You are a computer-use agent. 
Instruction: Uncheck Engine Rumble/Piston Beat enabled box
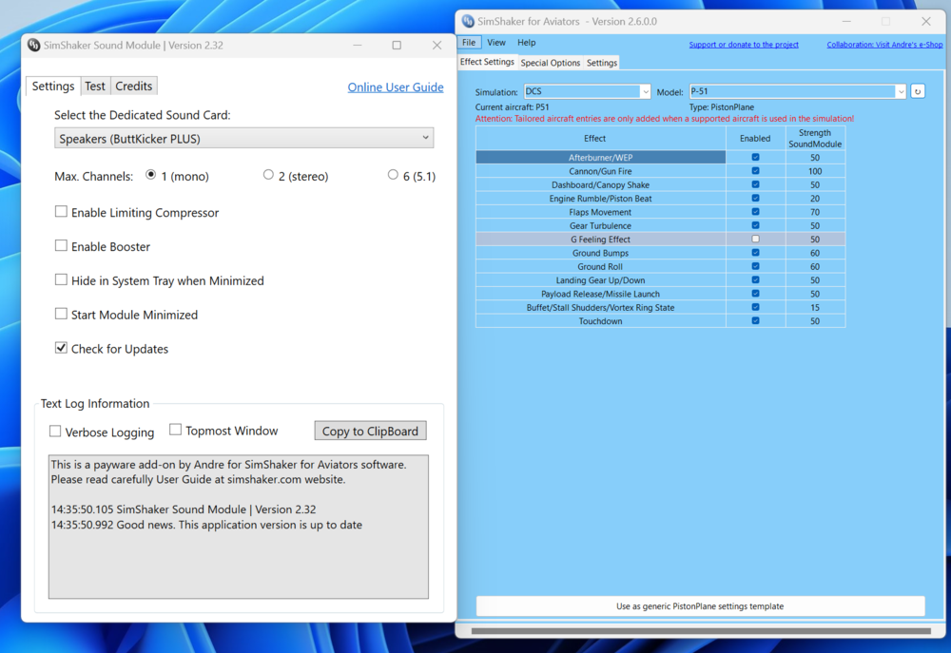point(755,199)
